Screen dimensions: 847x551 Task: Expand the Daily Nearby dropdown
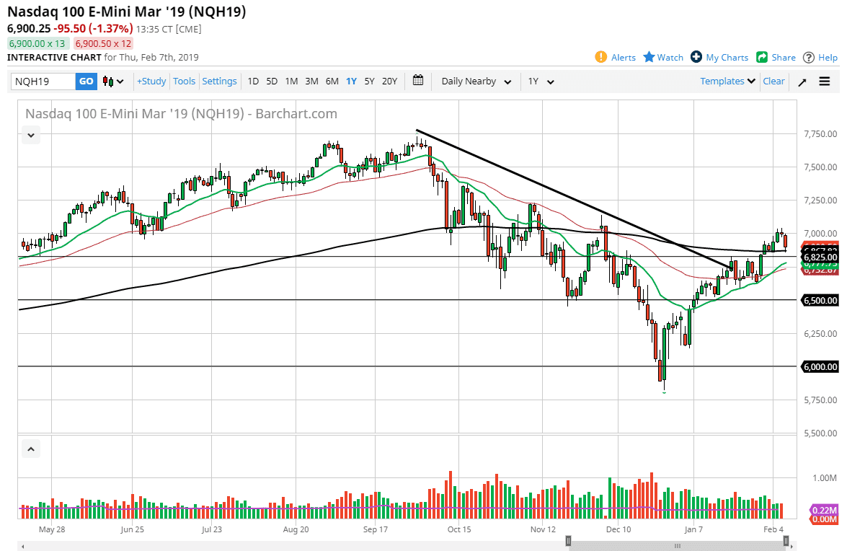pyautogui.click(x=474, y=81)
